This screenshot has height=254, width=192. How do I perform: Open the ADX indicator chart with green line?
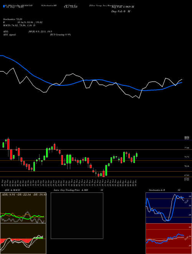tap(23, 208)
